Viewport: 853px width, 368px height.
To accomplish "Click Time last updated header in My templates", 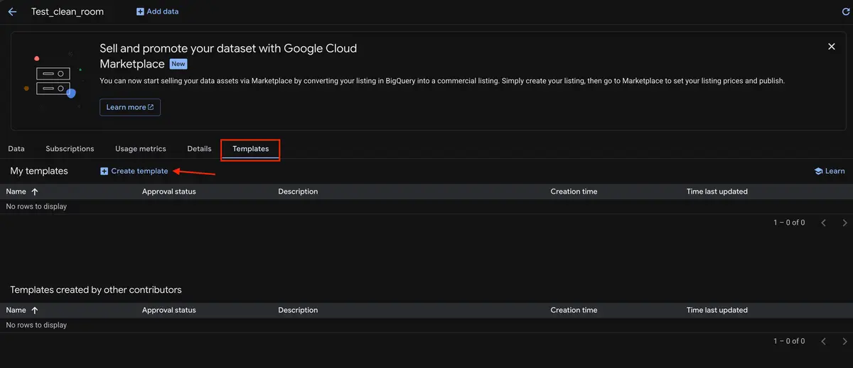I will (717, 191).
